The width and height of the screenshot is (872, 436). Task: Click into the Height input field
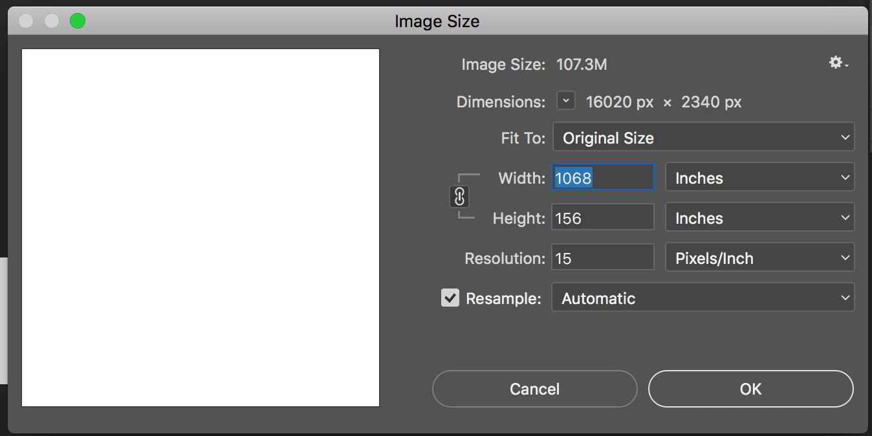click(x=602, y=218)
